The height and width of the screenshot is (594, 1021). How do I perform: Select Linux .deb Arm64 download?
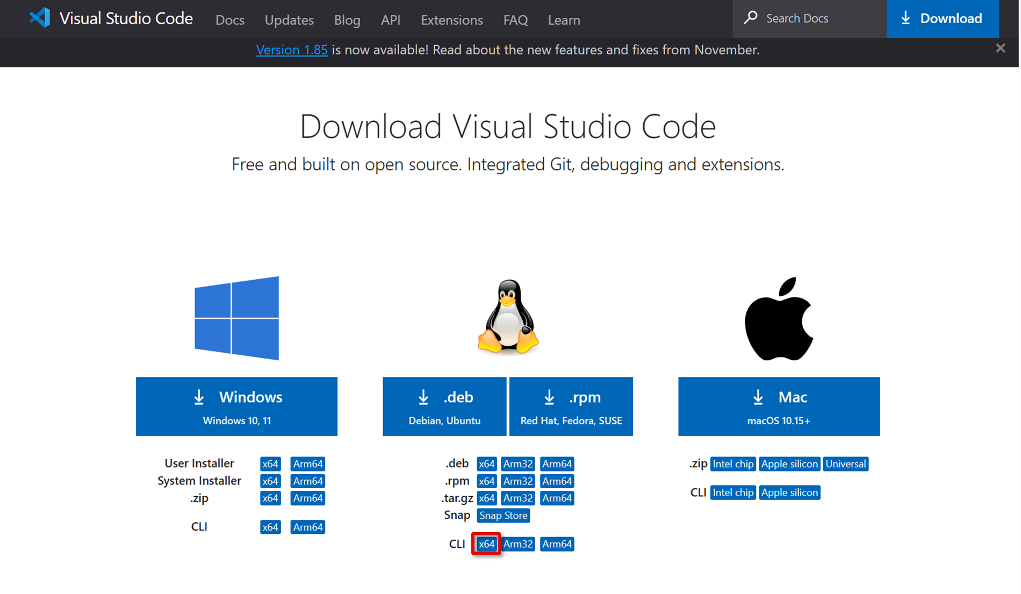[x=557, y=464]
